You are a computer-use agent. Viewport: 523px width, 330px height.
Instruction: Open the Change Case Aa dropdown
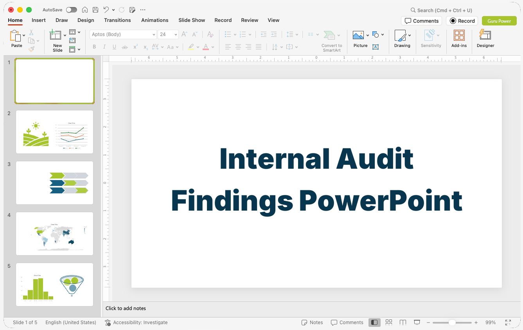(173, 47)
